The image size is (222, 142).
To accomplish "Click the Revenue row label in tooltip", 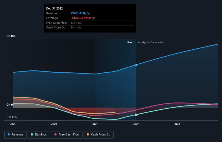I will click(x=52, y=13).
